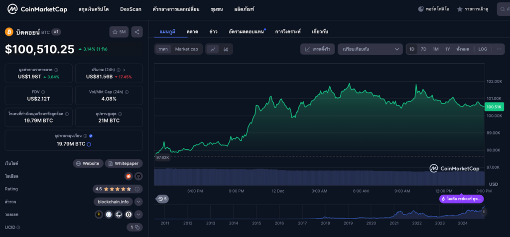Switch to the News tab (ข่าว)

[x=213, y=32]
